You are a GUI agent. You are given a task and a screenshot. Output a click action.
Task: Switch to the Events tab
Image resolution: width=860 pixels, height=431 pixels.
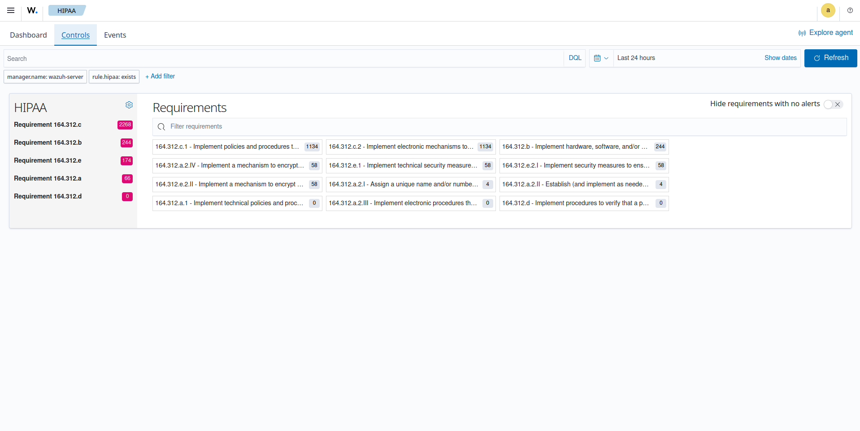coord(115,35)
